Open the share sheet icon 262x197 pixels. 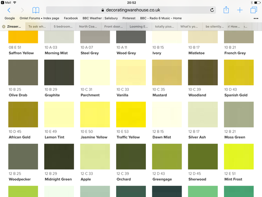pyautogui.click(x=226, y=10)
